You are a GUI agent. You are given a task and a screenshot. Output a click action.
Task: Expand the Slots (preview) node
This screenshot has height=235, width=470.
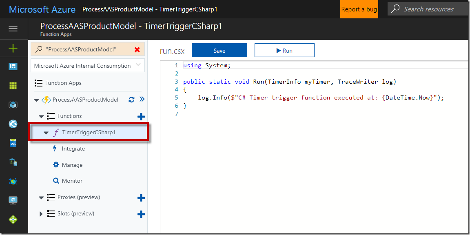(41, 214)
